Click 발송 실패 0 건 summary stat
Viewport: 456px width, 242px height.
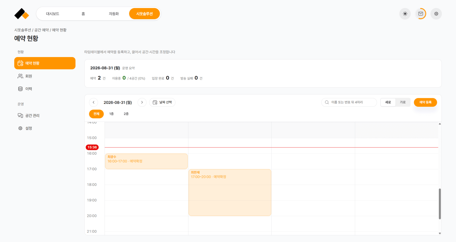[191, 78]
